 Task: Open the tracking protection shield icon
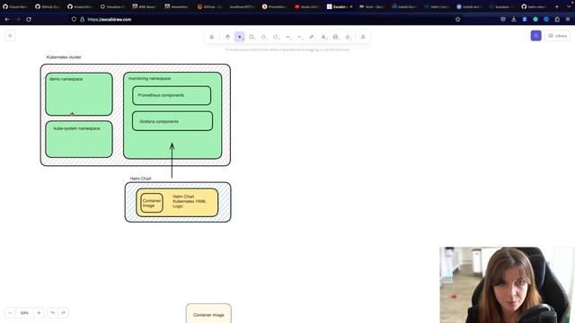click(74, 20)
